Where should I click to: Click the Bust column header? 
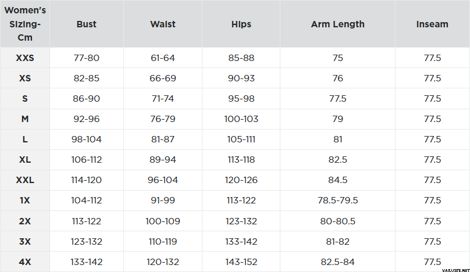(x=86, y=24)
